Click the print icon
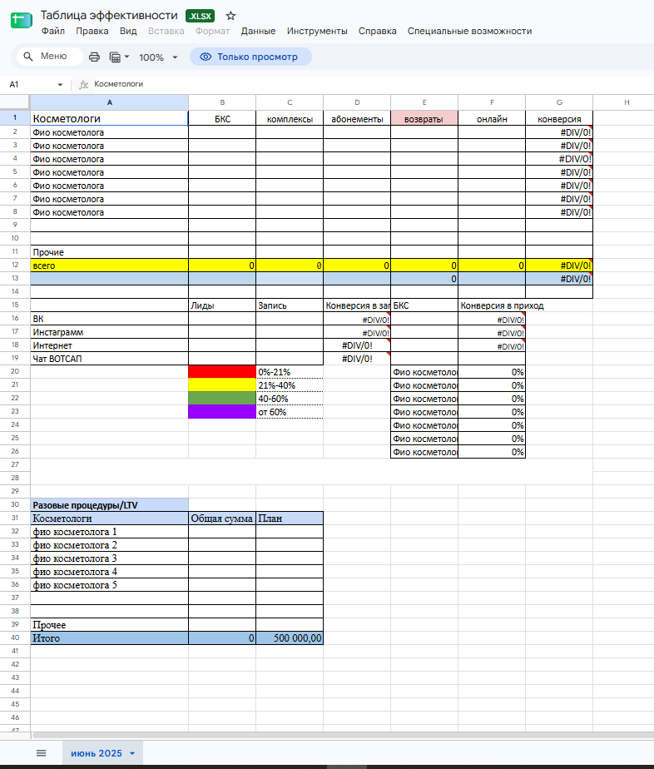Viewport: 654px width, 769px height. click(x=94, y=57)
